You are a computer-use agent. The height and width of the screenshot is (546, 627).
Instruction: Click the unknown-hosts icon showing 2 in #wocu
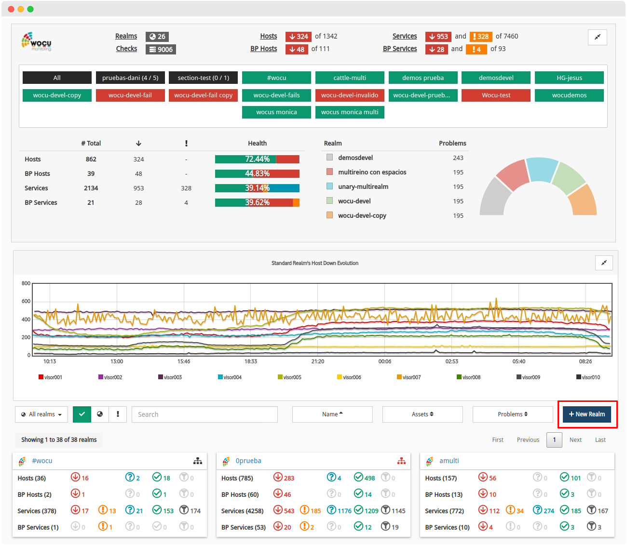pos(130,477)
